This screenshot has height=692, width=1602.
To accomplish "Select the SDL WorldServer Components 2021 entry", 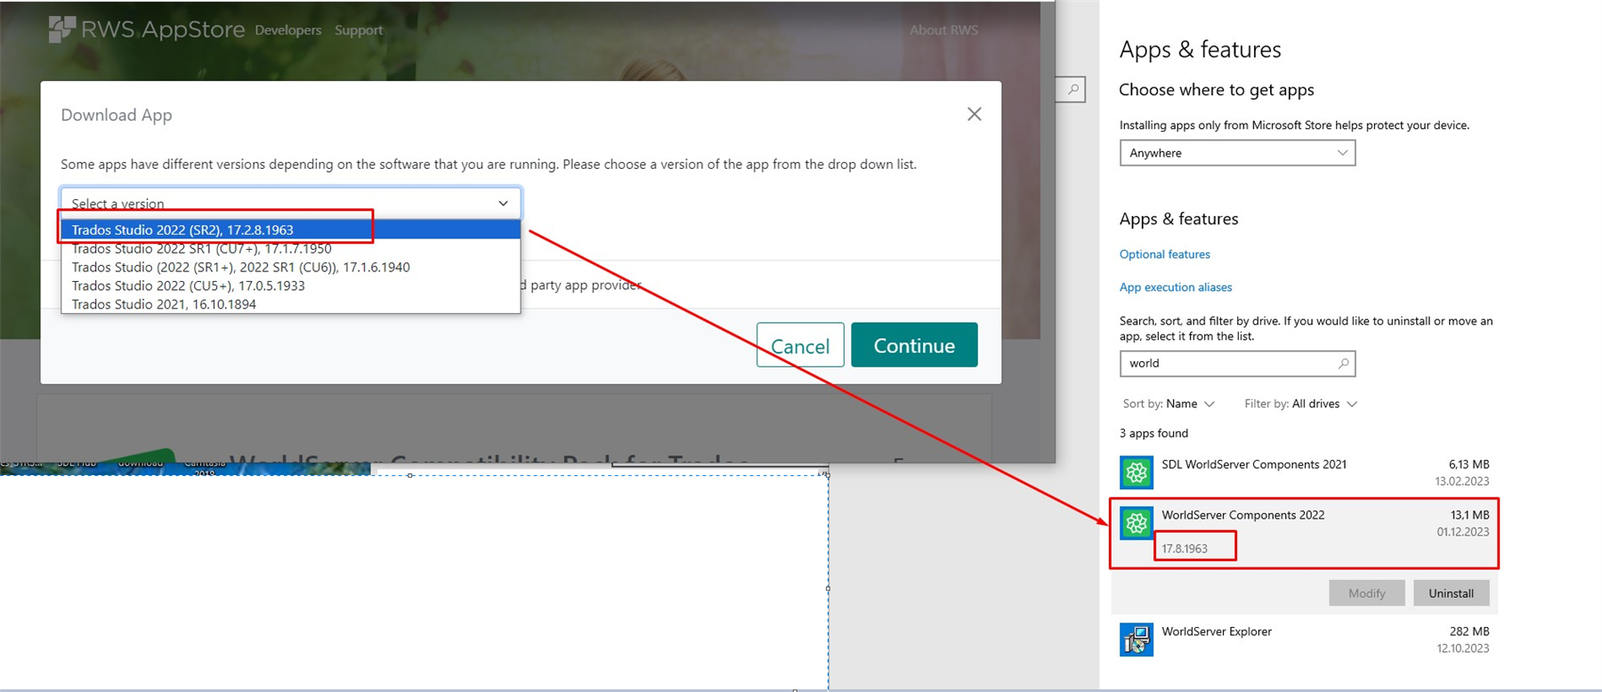I will tap(1305, 472).
